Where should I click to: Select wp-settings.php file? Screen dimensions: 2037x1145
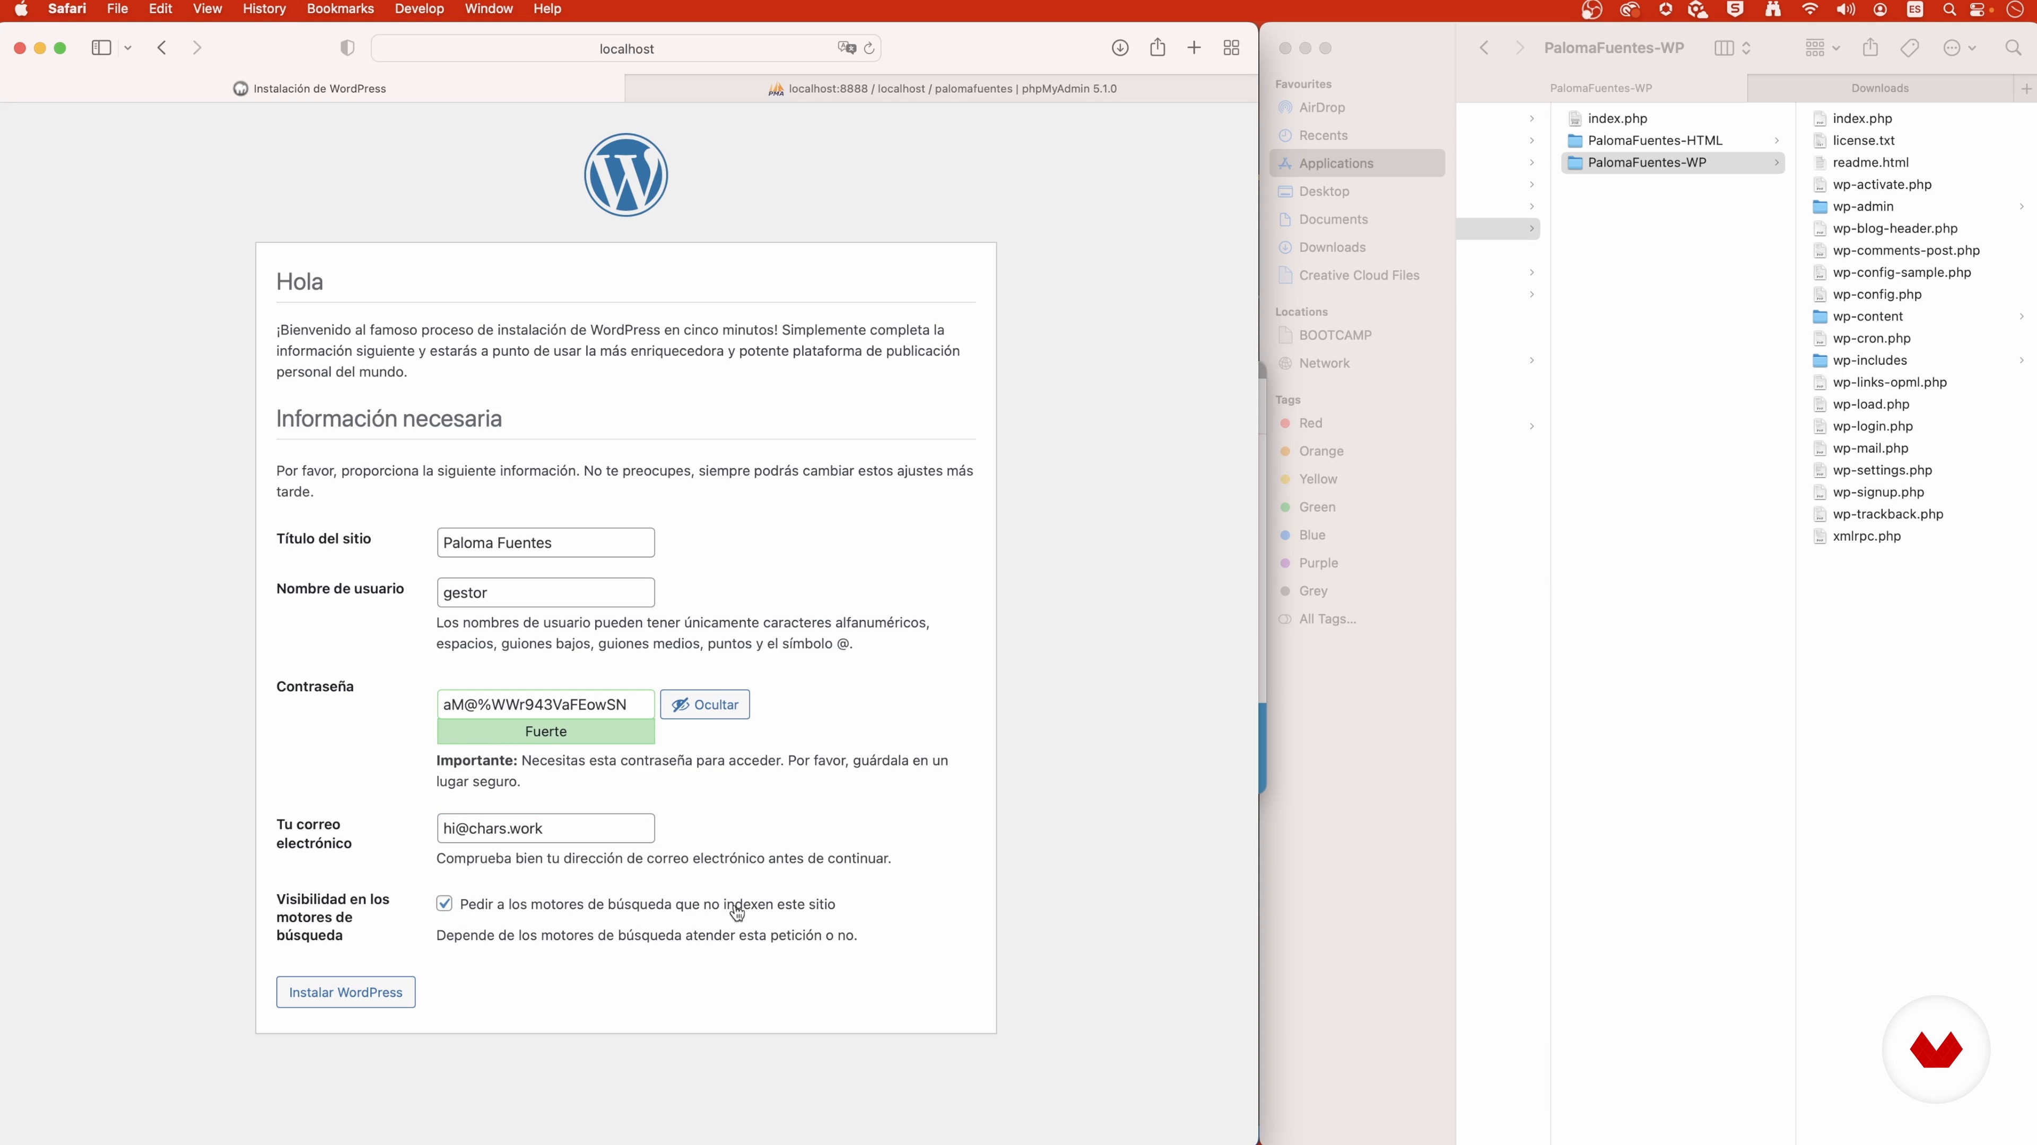click(x=1882, y=470)
